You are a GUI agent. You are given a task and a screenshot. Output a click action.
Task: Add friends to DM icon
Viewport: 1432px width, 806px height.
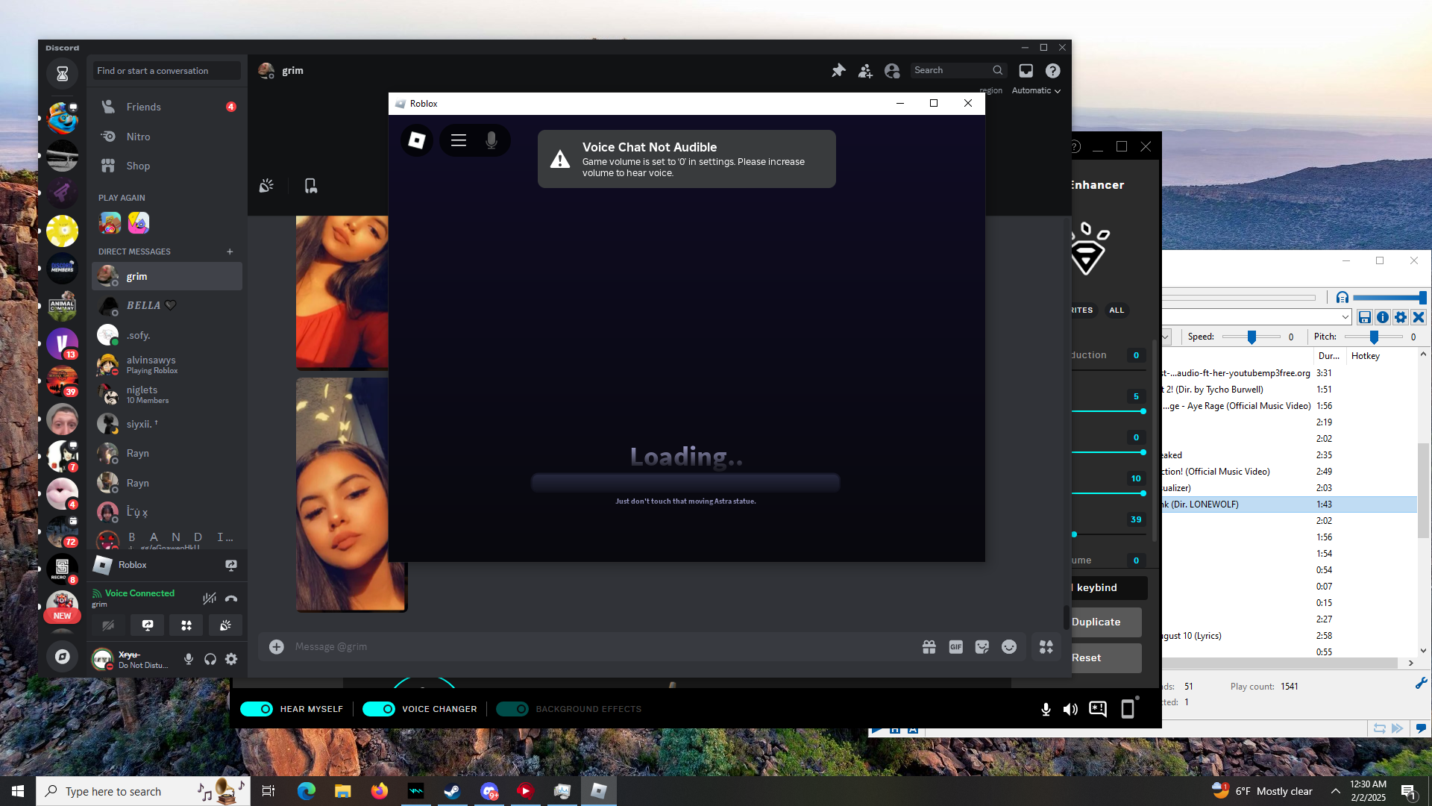coord(865,70)
